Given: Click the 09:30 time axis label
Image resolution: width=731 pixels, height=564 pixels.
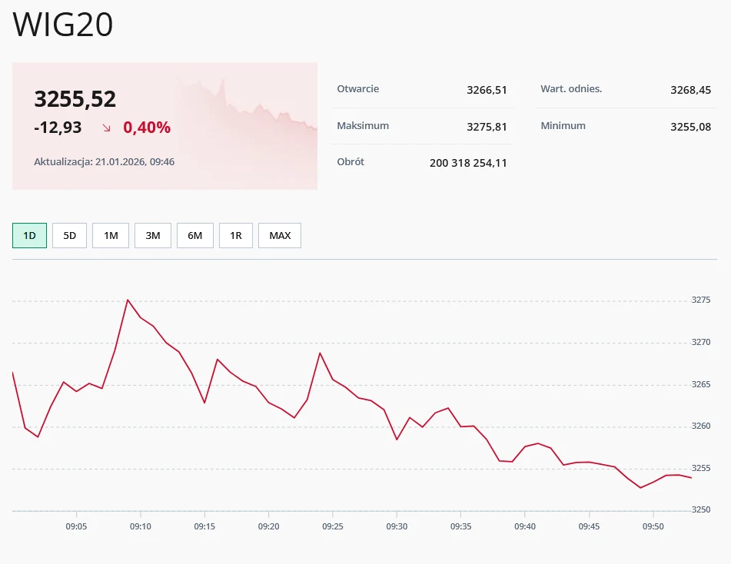Looking at the screenshot, I should pos(397,527).
